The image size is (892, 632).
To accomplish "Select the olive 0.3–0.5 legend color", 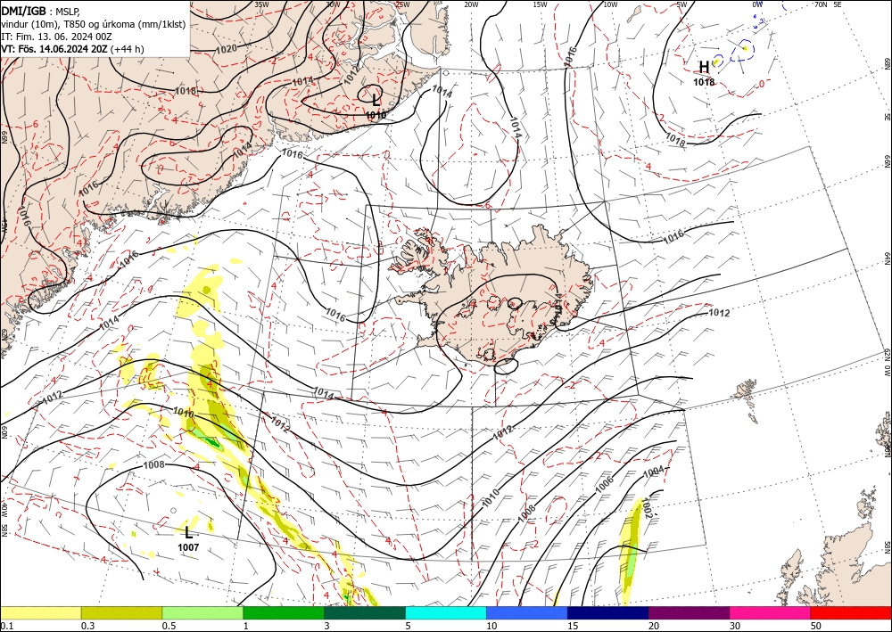I will pyautogui.click(x=121, y=612).
